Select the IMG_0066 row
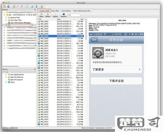The image size is (163, 132). coord(61,39)
